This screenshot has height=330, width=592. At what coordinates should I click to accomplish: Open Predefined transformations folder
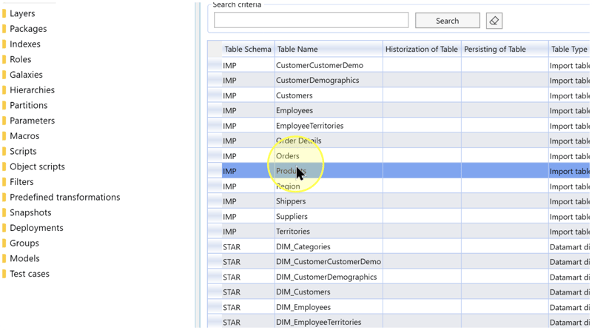click(64, 197)
